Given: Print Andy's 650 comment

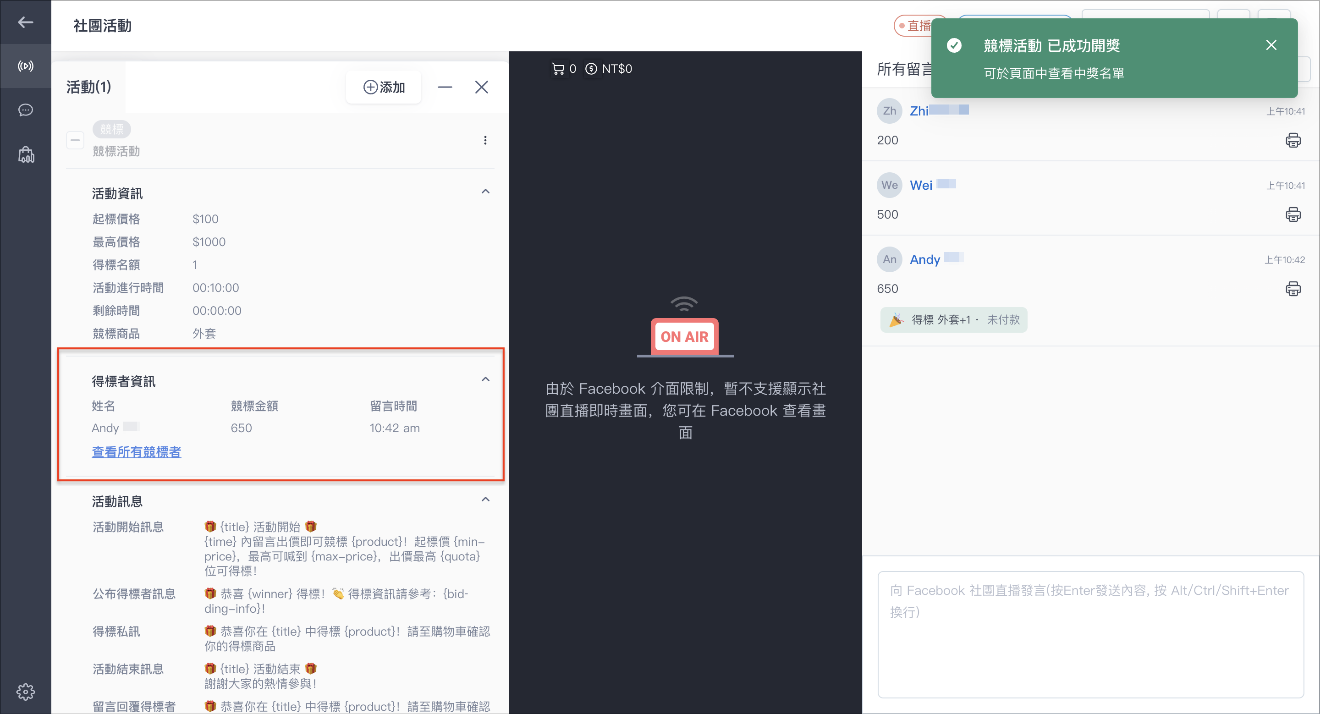Looking at the screenshot, I should click(x=1293, y=289).
